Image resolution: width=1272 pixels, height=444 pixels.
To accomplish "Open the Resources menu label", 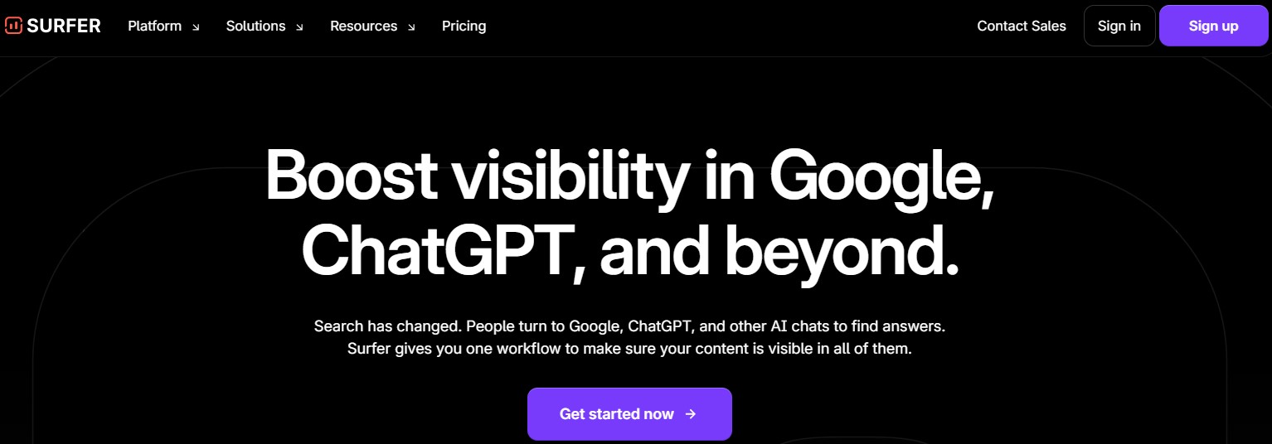I will [x=363, y=26].
